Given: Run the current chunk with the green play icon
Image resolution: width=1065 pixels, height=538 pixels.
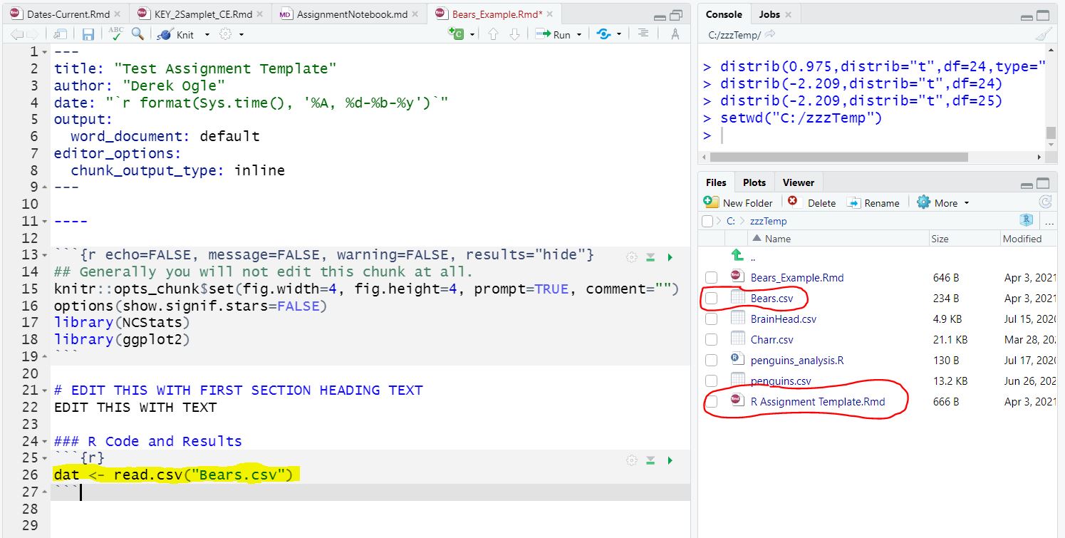Looking at the screenshot, I should 668,460.
